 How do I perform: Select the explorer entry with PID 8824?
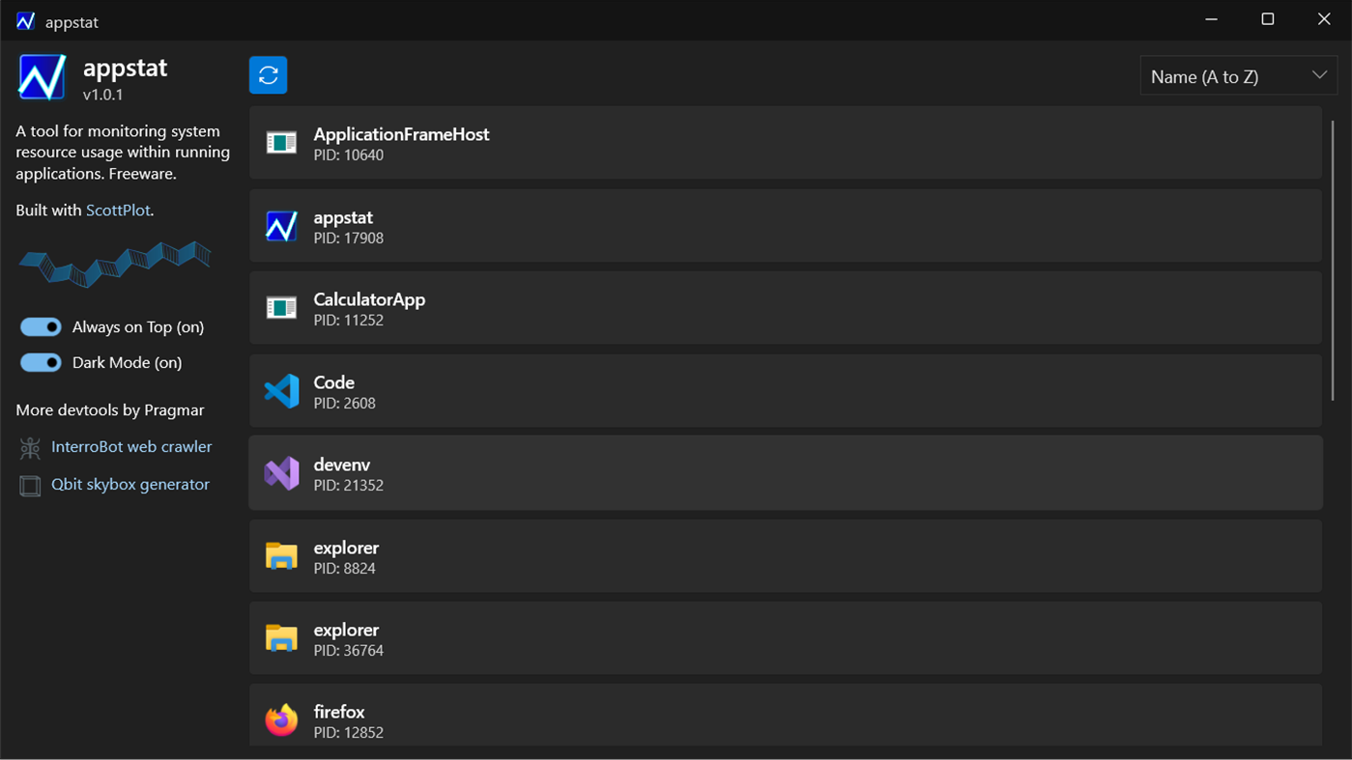coord(785,556)
